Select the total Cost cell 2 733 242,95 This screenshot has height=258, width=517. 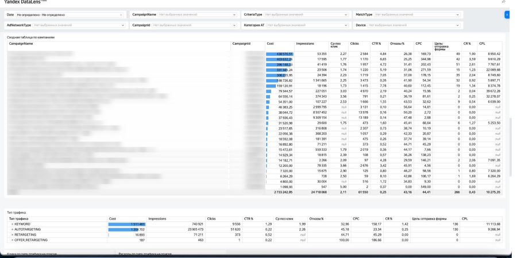click(280, 192)
